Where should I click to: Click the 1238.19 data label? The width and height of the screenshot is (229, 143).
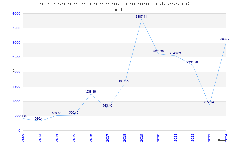(x=90, y=92)
